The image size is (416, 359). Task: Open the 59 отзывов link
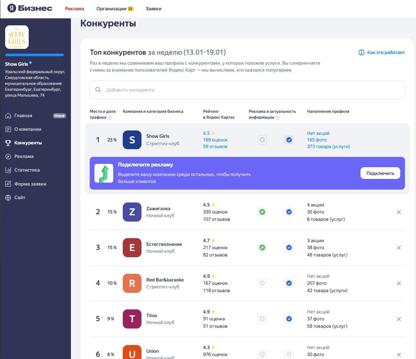pos(215,147)
